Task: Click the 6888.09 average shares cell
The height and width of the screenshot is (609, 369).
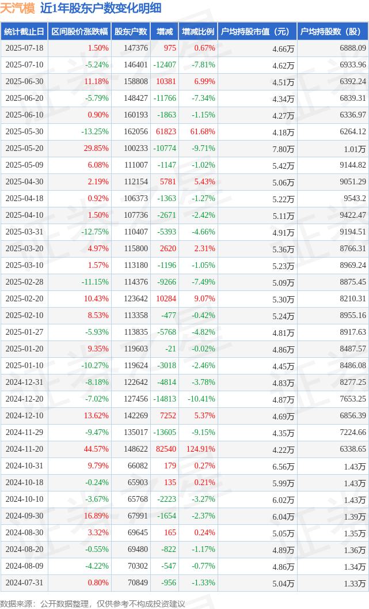Action: pyautogui.click(x=353, y=48)
